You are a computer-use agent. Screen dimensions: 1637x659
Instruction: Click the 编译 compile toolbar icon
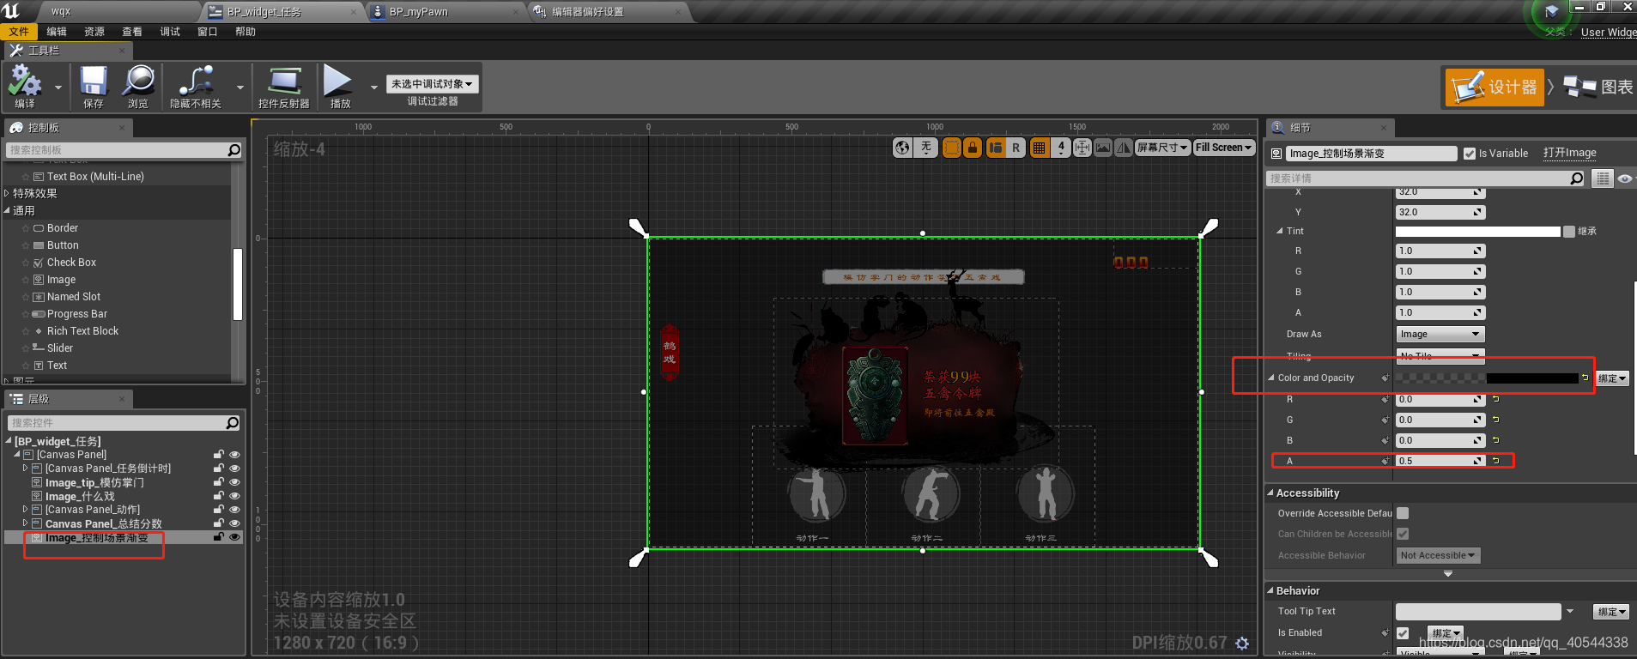point(25,82)
